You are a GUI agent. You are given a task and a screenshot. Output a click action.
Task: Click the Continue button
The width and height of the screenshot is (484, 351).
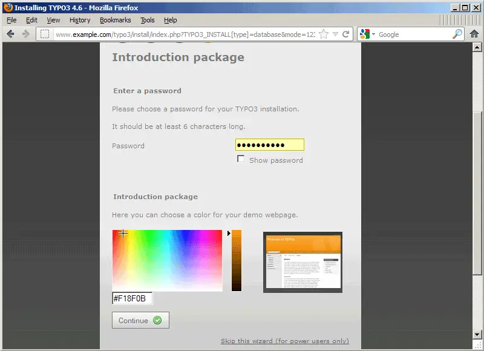pyautogui.click(x=140, y=320)
